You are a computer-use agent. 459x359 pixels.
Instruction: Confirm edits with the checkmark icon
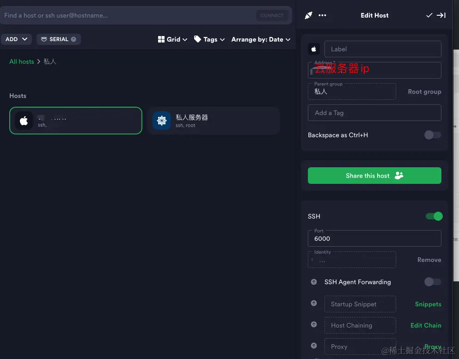429,15
